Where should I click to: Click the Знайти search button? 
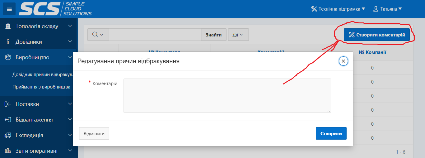pyautogui.click(x=214, y=35)
